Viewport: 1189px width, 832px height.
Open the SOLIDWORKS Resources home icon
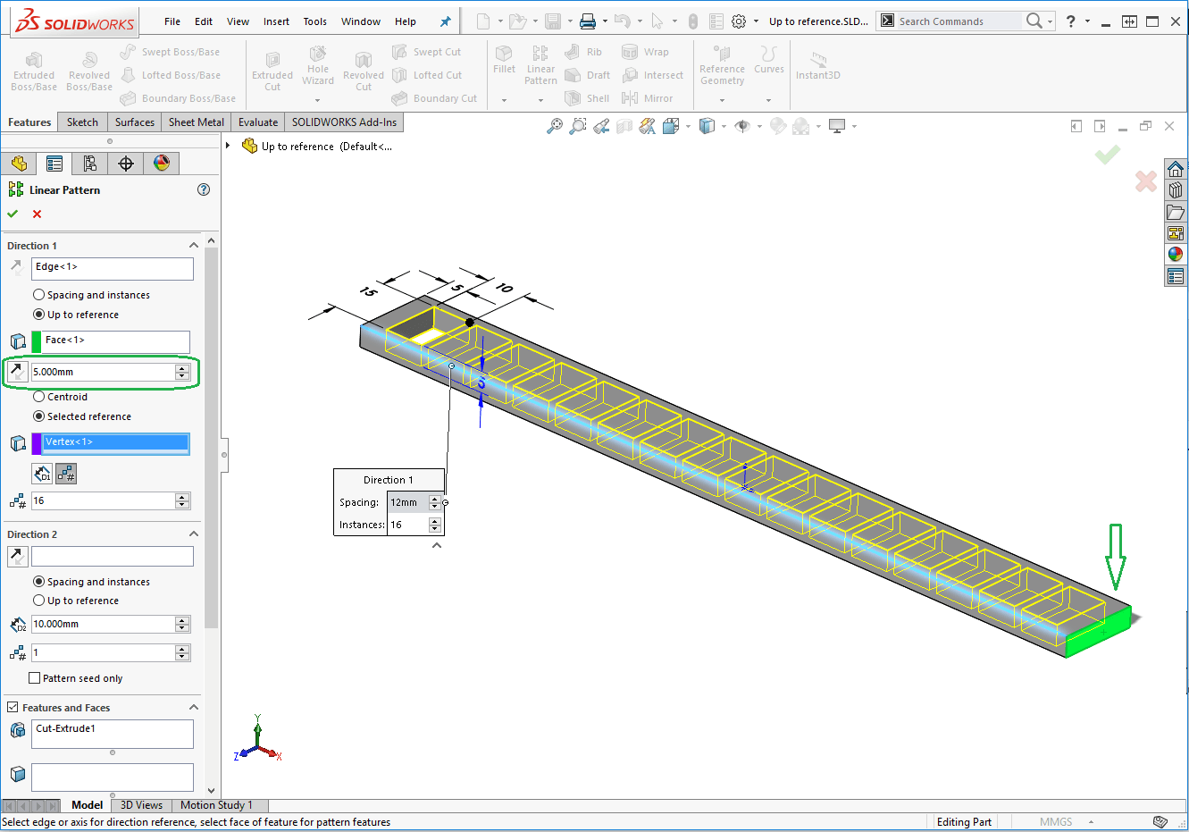[1176, 169]
